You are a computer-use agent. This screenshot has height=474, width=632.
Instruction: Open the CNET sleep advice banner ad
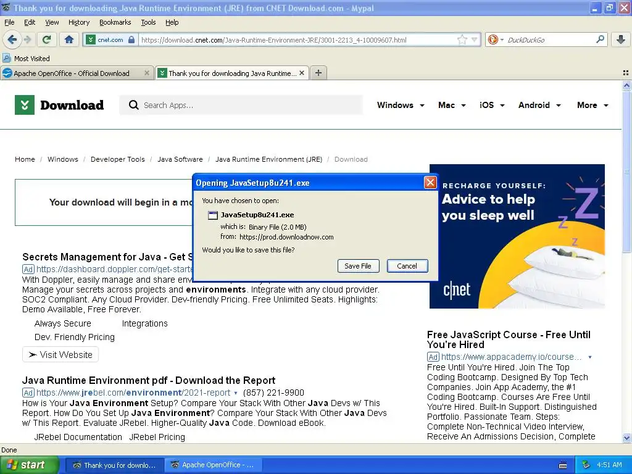(517, 236)
